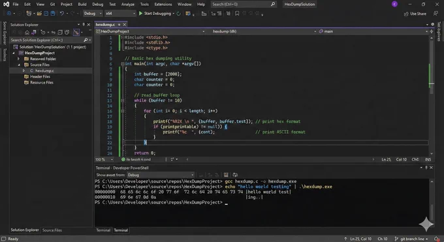Close the Solution Explorer panel
Image resolution: width=444 pixels, height=242 pixels.
pos(89,25)
